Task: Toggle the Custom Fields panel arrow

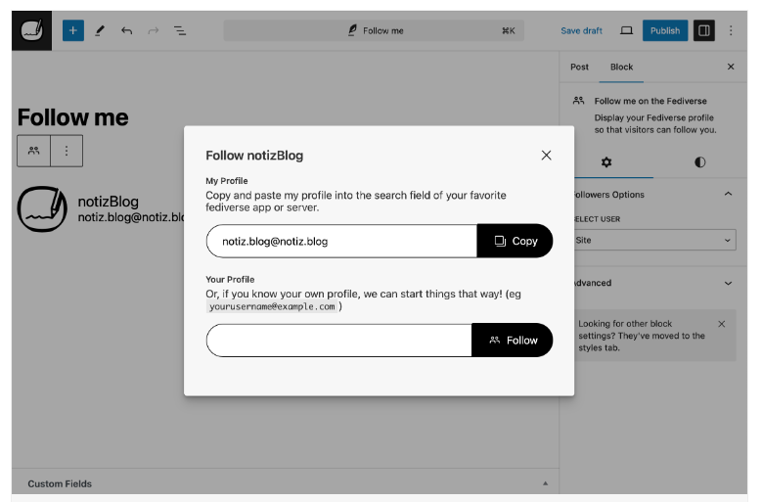Action: coord(545,483)
